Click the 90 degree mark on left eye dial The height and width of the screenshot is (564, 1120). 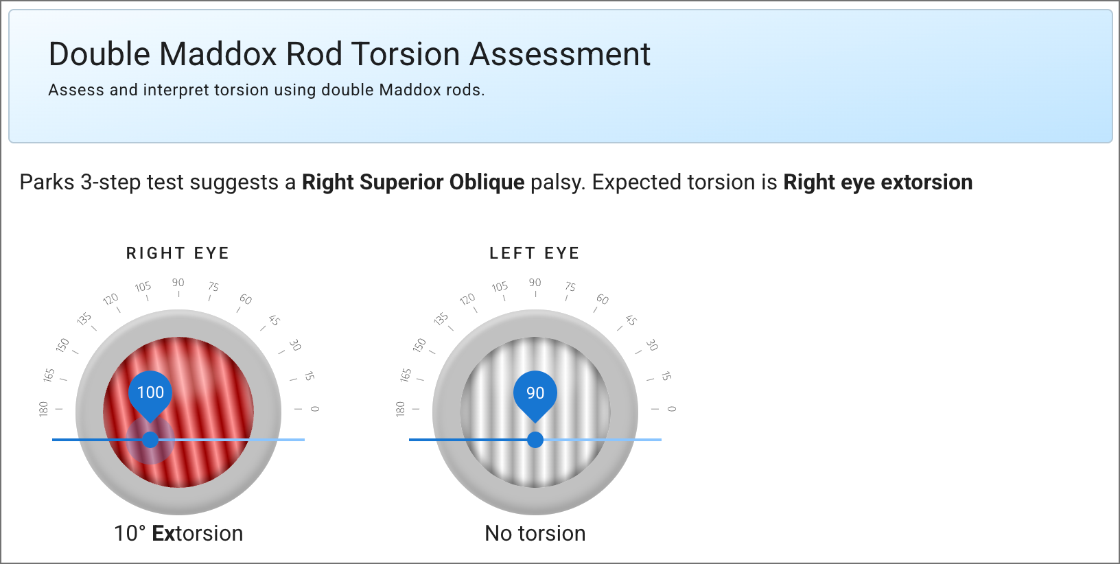coord(535,283)
